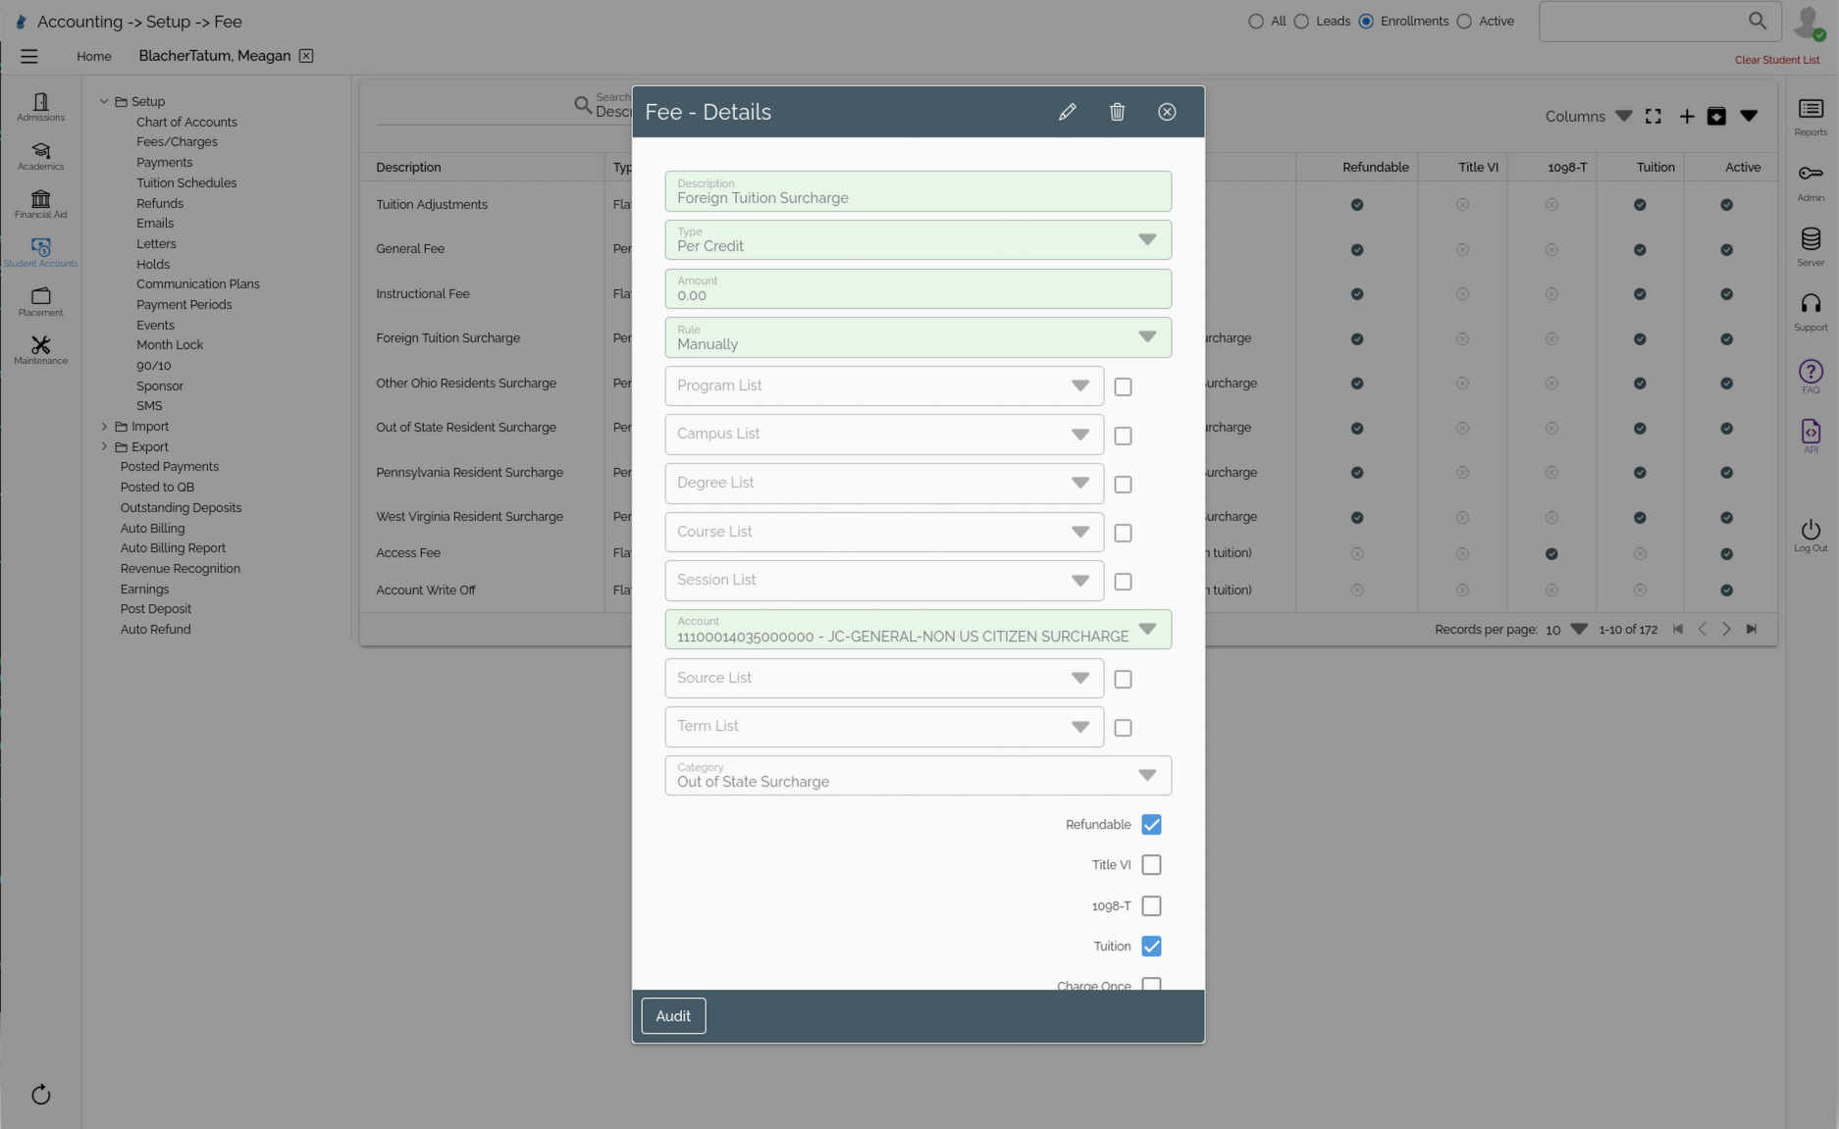Select the Leads radio button
This screenshot has height=1129, width=1839.
(1300, 21)
